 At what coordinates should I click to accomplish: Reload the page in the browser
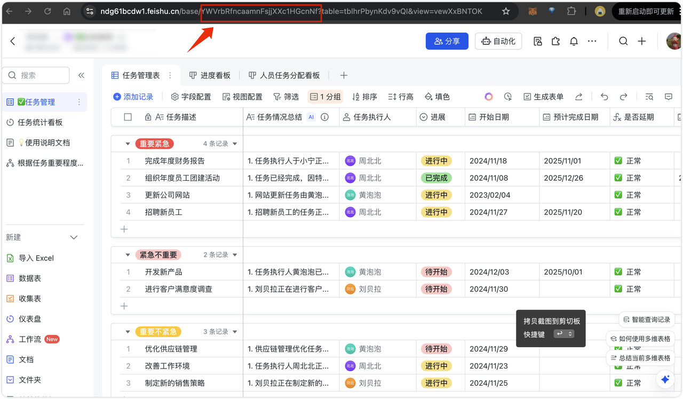[47, 11]
